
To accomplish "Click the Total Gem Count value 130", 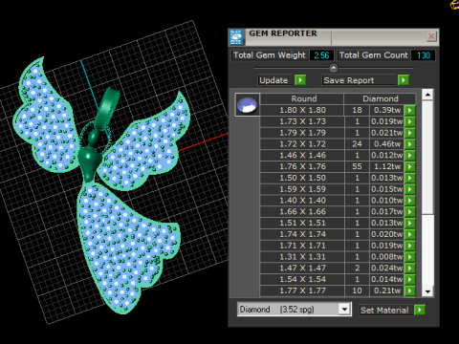I will pos(424,55).
